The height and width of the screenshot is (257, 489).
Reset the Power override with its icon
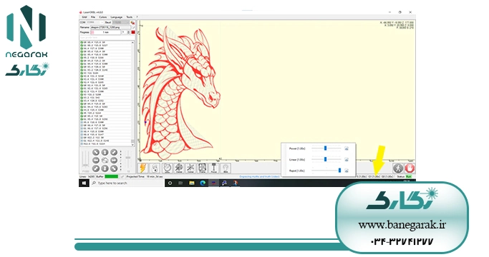(x=347, y=148)
